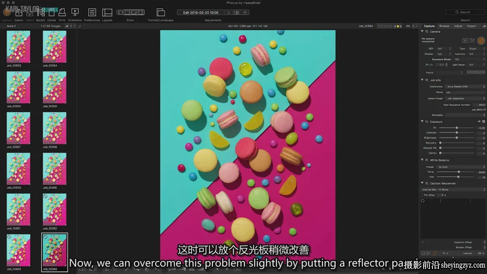487x274 pixels.
Task: Click the reset adjustments arrow icon
Action: tap(228, 13)
